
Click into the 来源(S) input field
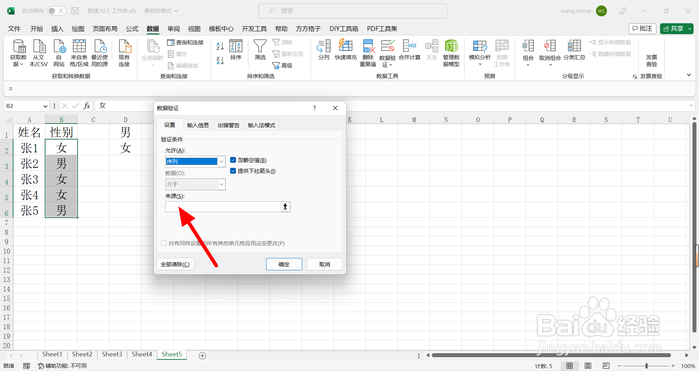223,207
